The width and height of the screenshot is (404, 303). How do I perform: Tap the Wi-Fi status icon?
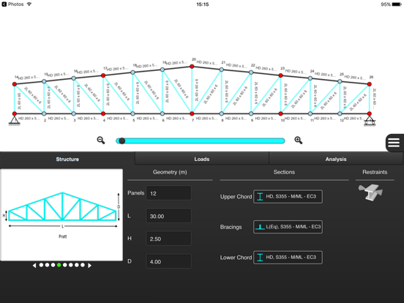(x=29, y=4)
